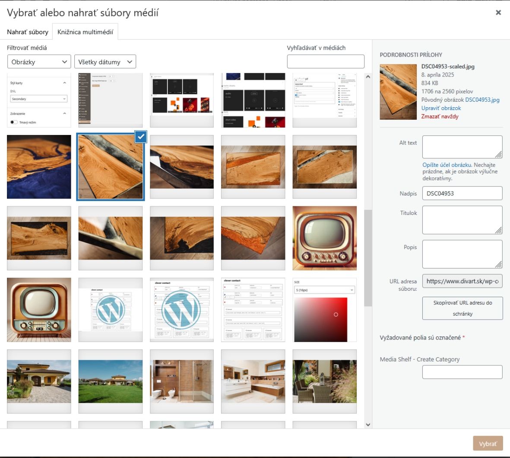Click the Media Shelf Create Category field
510x458 pixels.
pyautogui.click(x=462, y=372)
